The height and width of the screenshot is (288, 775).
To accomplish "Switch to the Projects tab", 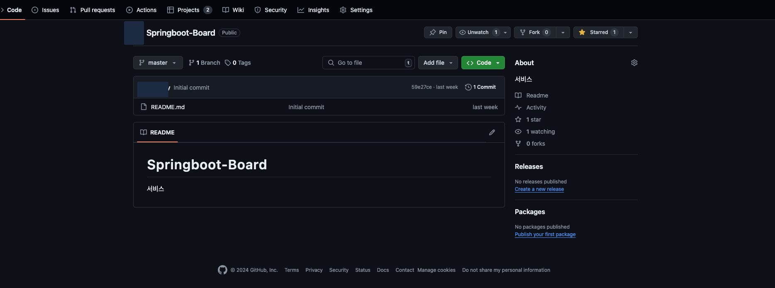I will pyautogui.click(x=190, y=10).
